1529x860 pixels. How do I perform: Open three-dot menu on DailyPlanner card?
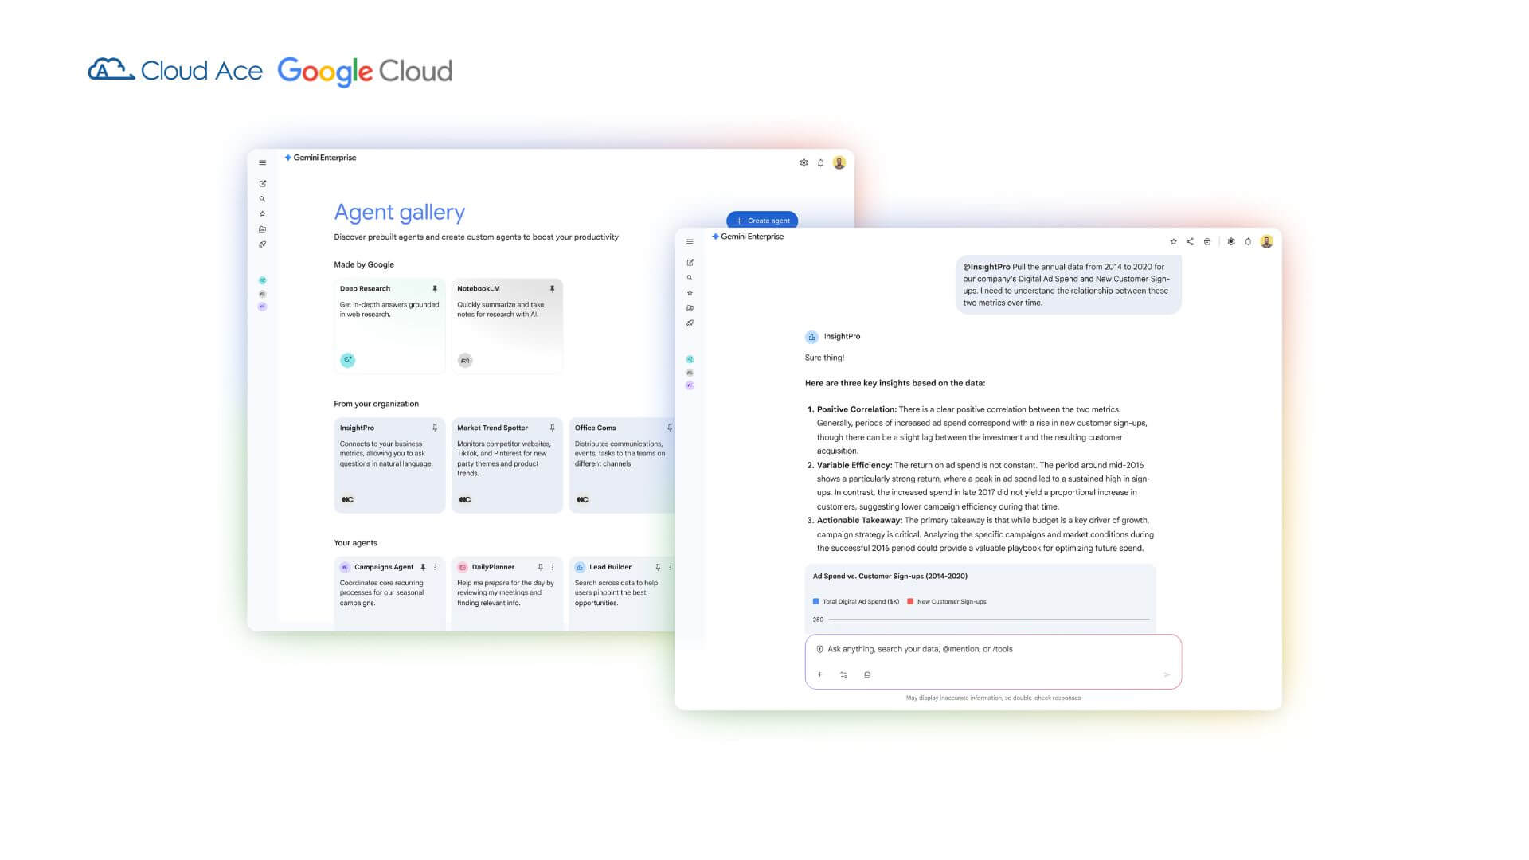pyautogui.click(x=553, y=567)
